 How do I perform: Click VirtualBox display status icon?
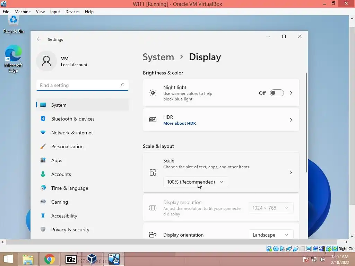[309, 249]
